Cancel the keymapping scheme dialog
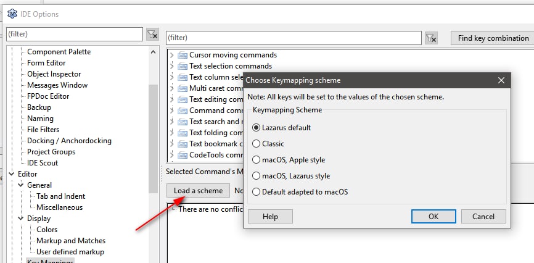The height and width of the screenshot is (263, 534). (483, 216)
